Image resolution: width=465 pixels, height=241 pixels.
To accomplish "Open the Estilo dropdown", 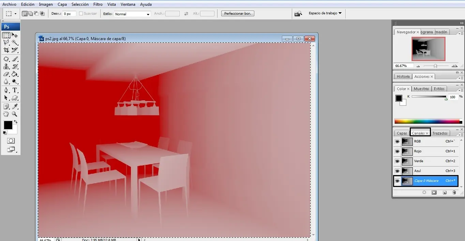I will [x=132, y=14].
